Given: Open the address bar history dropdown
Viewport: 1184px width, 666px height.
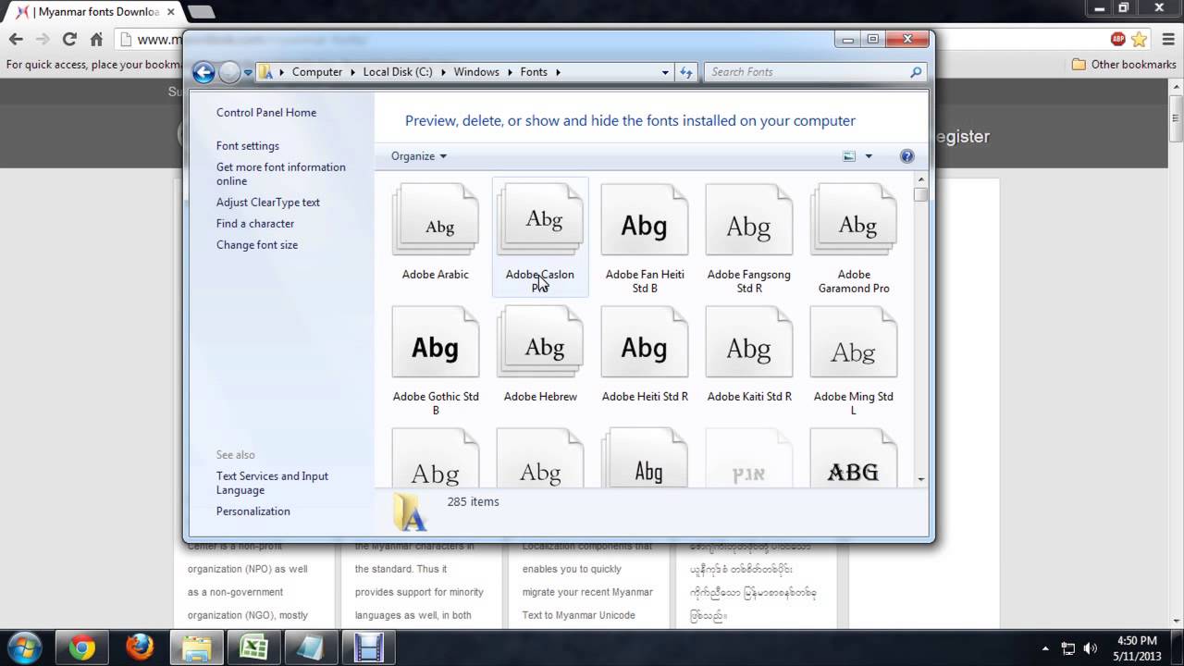Looking at the screenshot, I should [x=665, y=72].
